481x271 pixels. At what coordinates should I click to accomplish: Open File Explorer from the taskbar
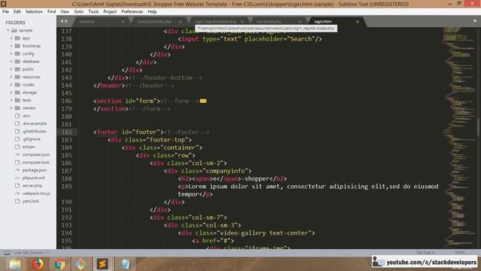[x=15, y=264]
